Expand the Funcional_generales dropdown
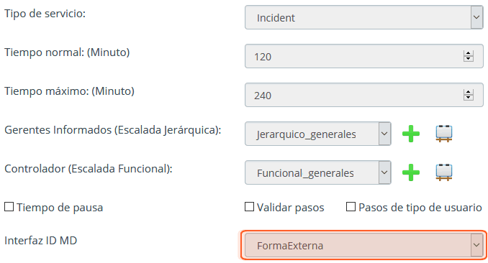The image size is (488, 263). pyautogui.click(x=317, y=172)
